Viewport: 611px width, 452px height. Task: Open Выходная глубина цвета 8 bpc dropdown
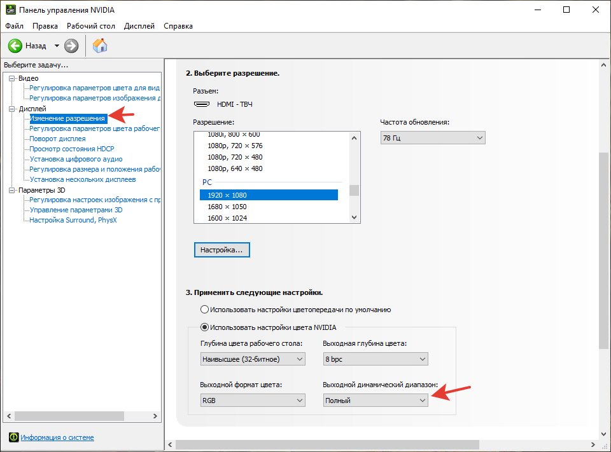(x=376, y=359)
